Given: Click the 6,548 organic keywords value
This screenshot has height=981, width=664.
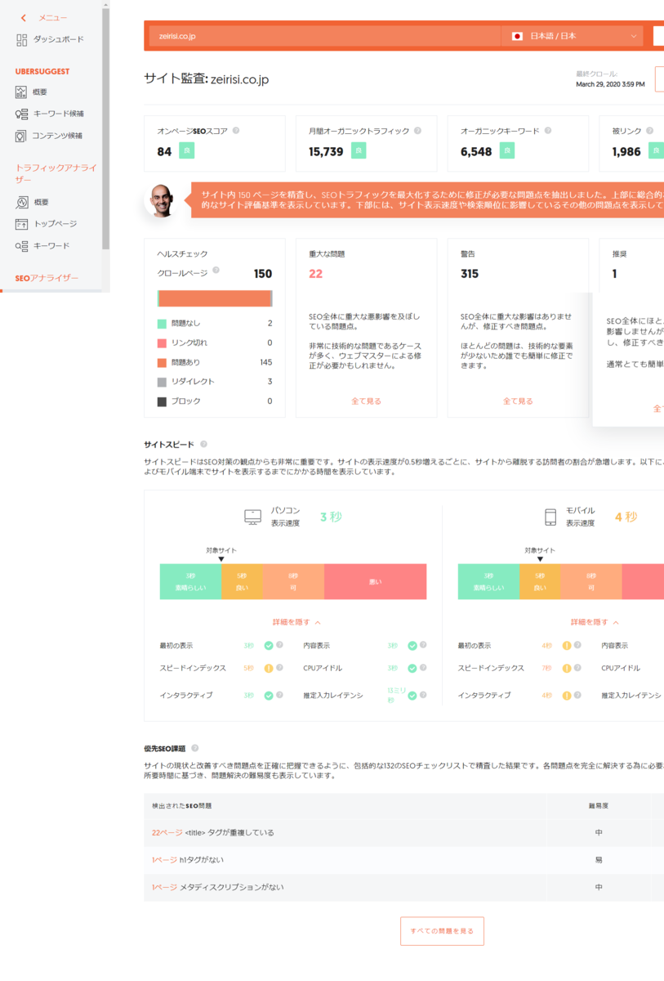Looking at the screenshot, I should coord(476,151).
